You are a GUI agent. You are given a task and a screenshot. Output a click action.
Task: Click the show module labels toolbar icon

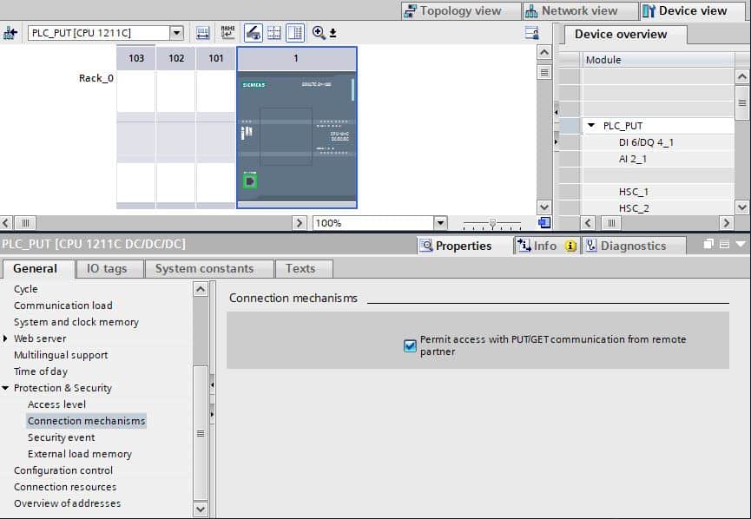coord(203,33)
